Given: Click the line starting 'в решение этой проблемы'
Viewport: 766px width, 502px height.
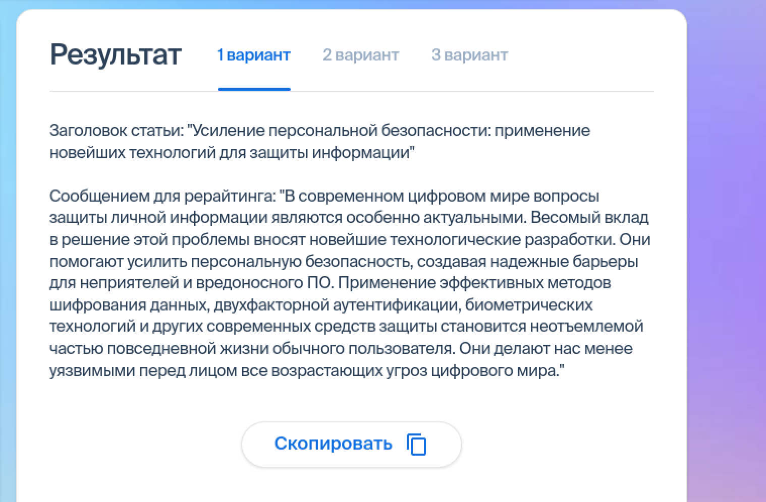Looking at the screenshot, I should tap(350, 239).
